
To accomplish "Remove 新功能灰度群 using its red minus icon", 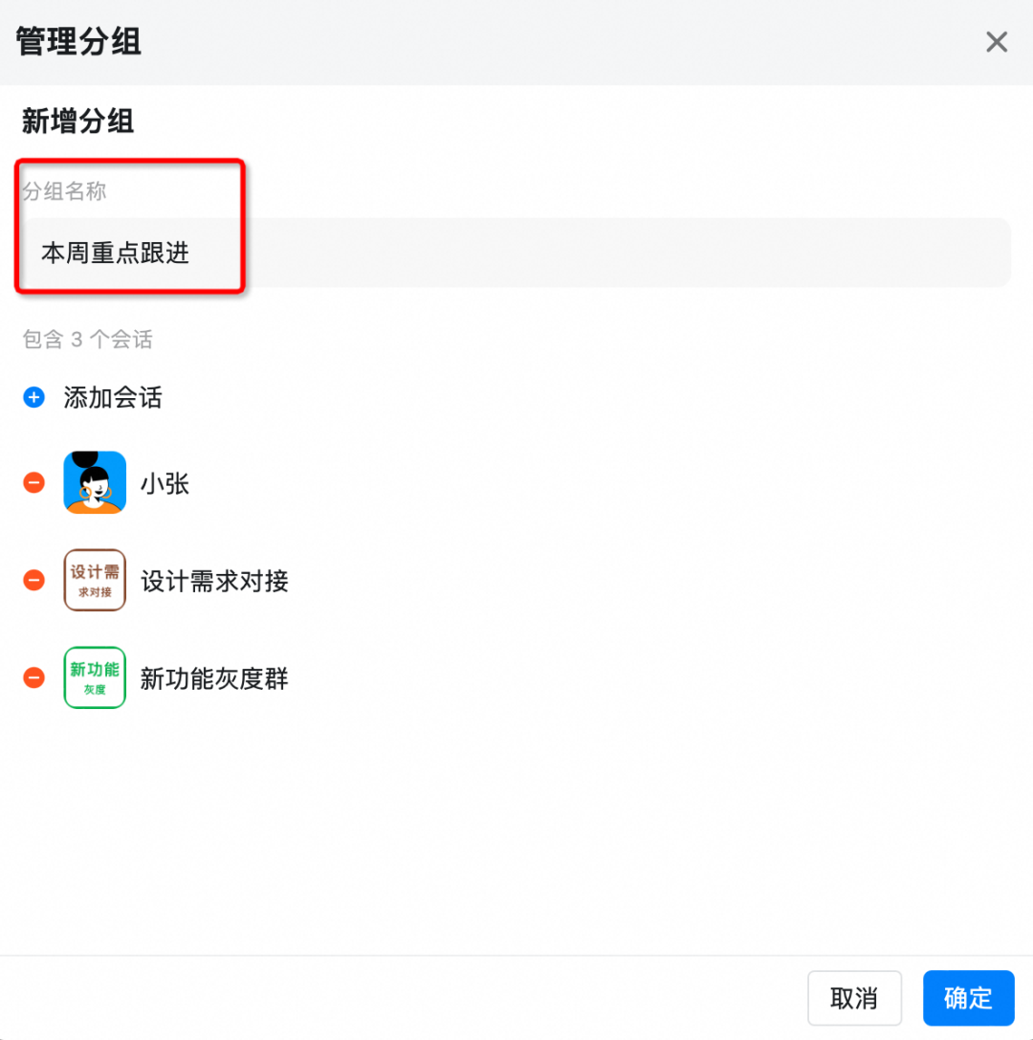I will 33,677.
